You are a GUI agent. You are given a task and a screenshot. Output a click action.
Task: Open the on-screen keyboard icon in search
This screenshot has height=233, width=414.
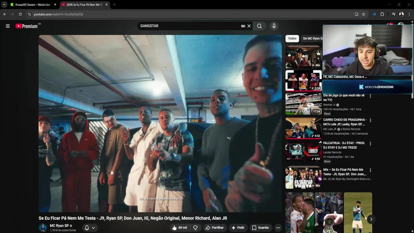coord(243,26)
